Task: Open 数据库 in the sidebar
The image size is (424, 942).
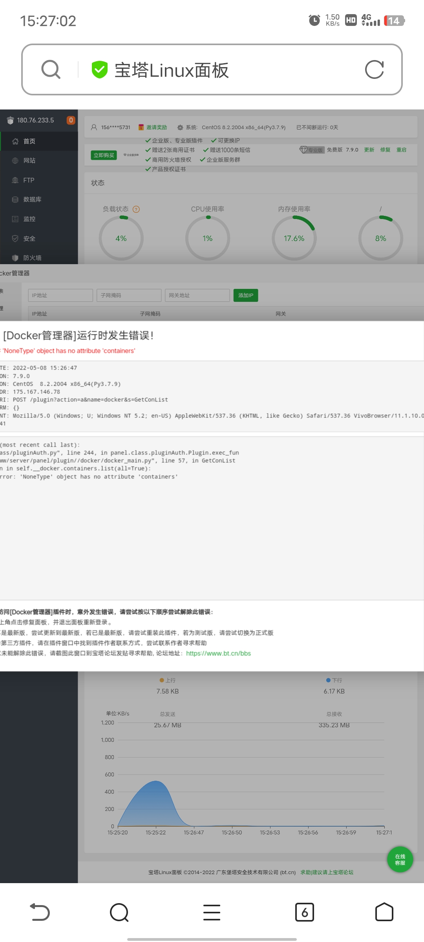Action: point(39,199)
